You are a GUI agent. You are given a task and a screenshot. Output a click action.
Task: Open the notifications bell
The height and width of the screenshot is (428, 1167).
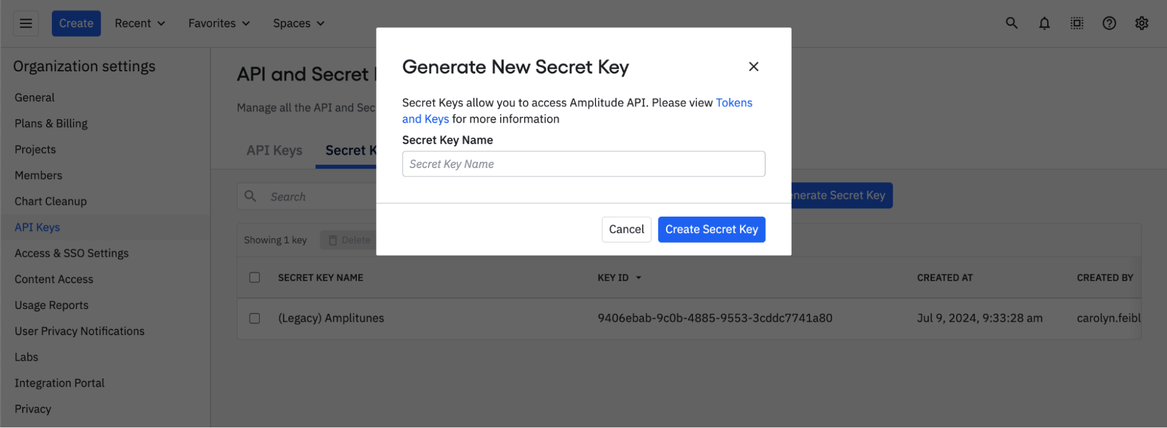pyautogui.click(x=1044, y=23)
